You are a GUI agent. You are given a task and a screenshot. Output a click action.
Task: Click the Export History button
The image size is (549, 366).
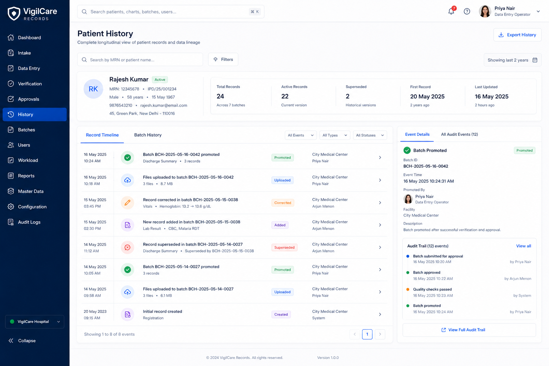coord(517,35)
